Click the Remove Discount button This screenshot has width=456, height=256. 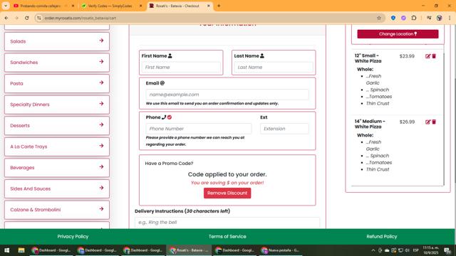[x=227, y=193]
